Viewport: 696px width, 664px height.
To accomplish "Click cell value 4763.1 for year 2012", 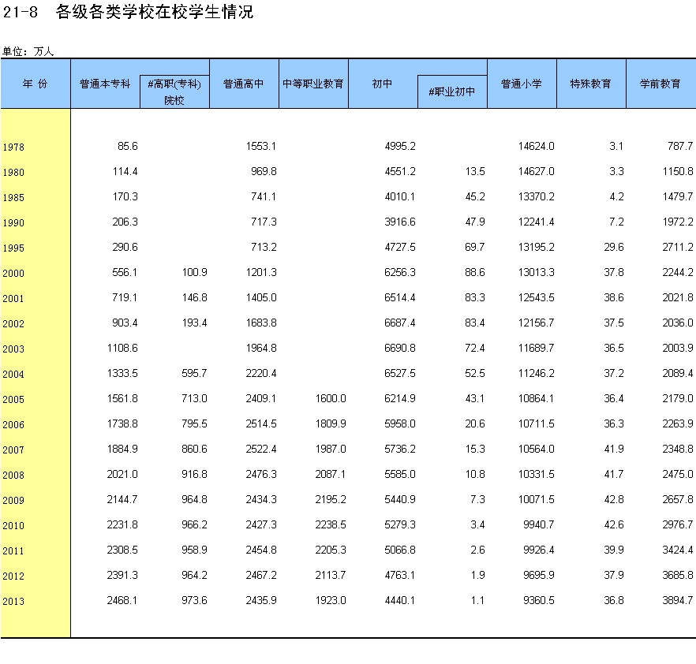I will click(400, 576).
